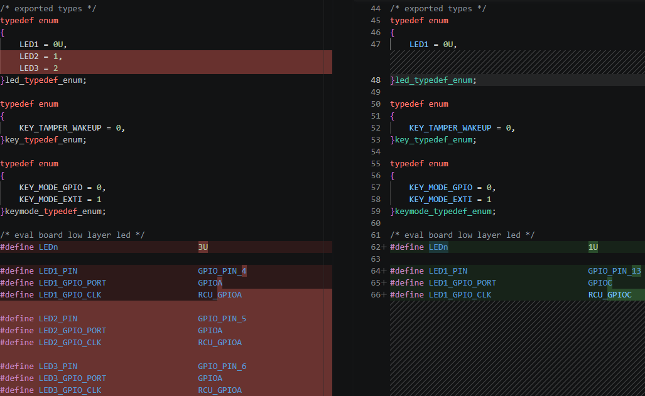This screenshot has width=645, height=396.
Task: Select 'GPIOA' in the LED1_GPIO_PORT row
Action: click(210, 283)
